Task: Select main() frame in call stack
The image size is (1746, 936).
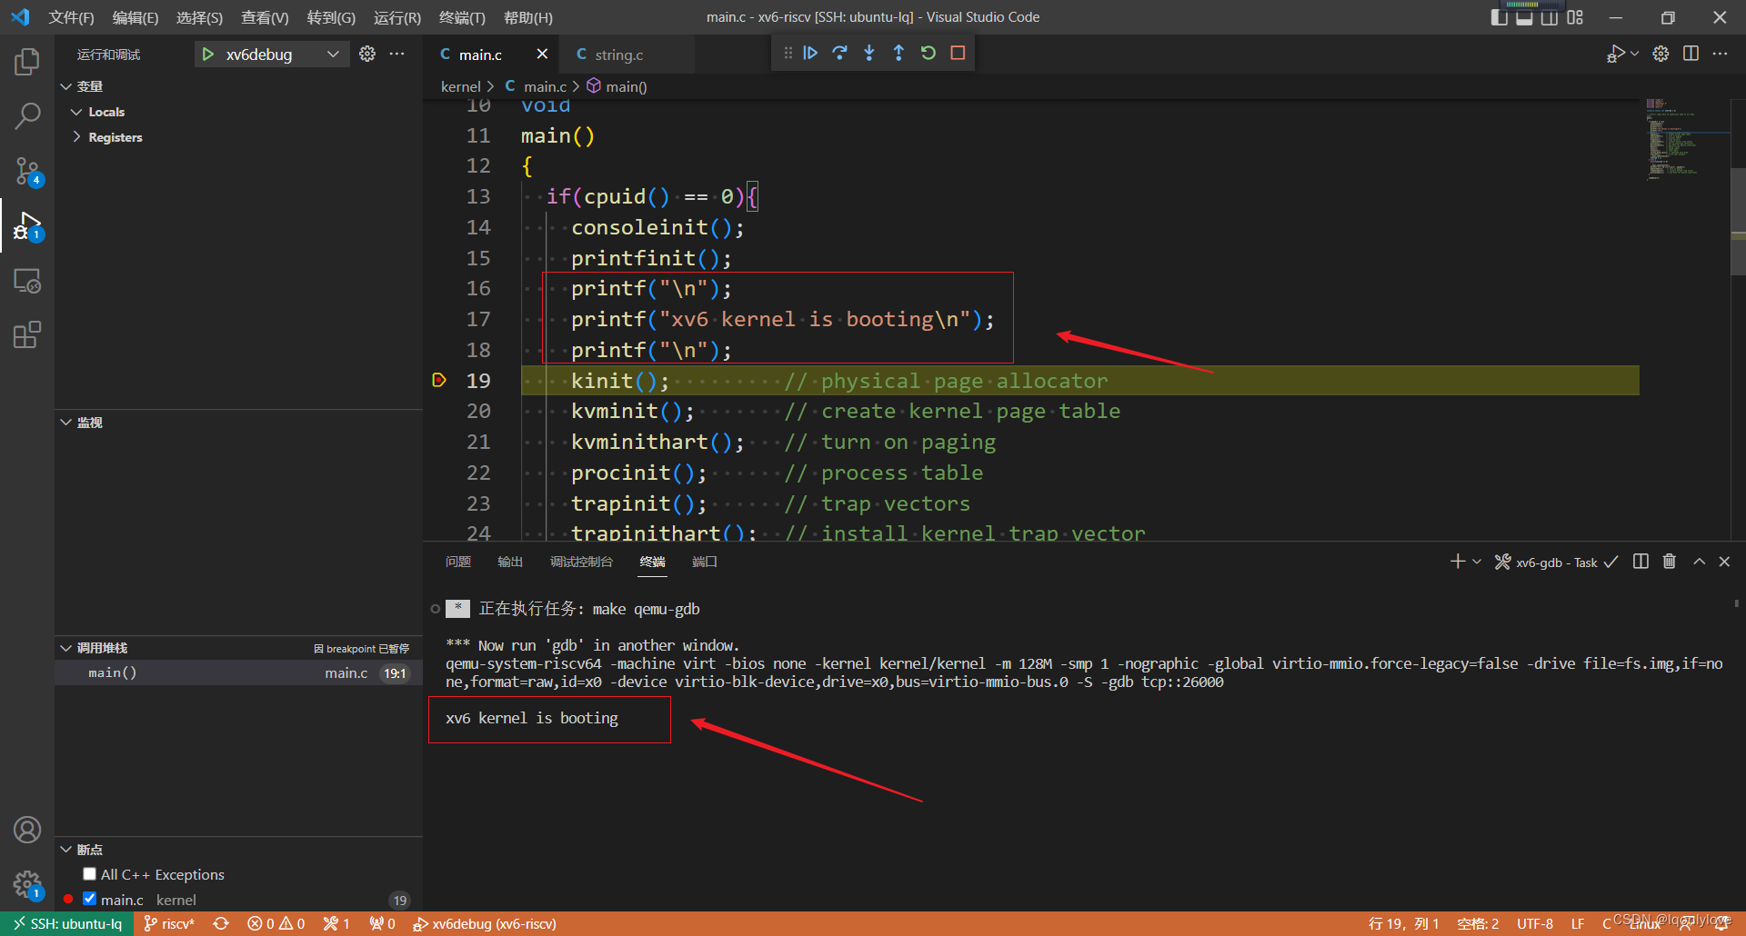Action: coord(238,672)
